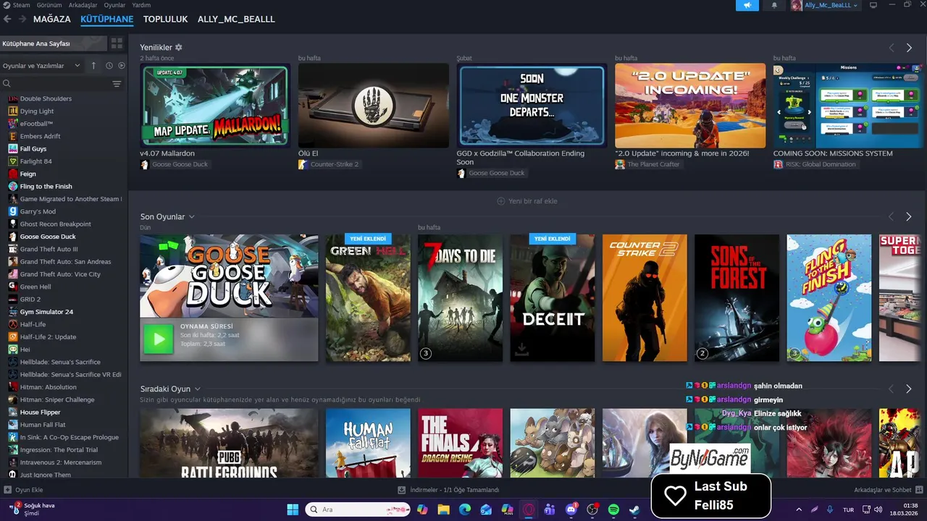Open the TOPLULUK community tab
Screen dimensions: 927x521
[x=165, y=19]
